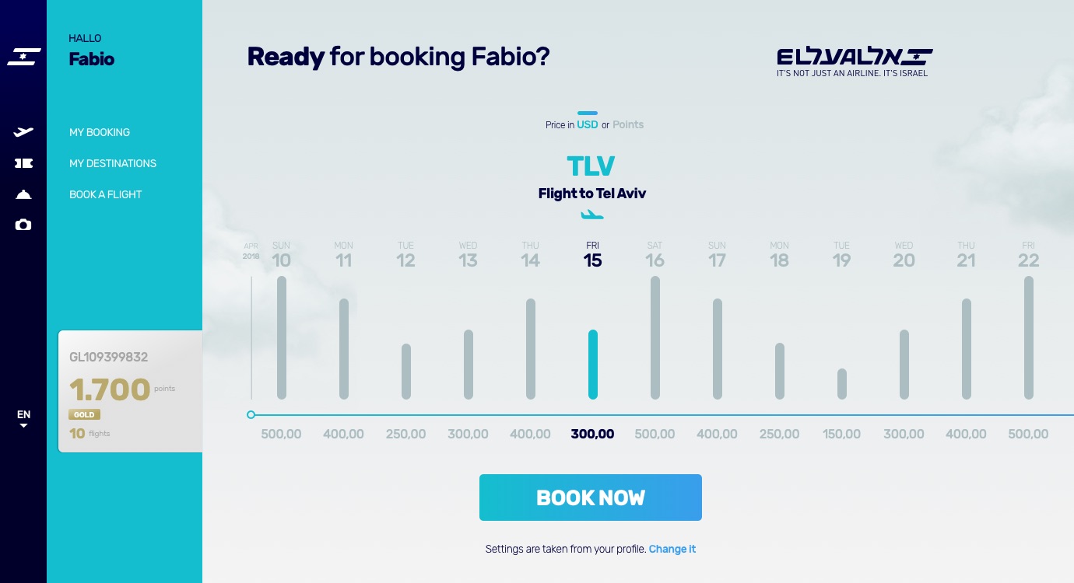Click the timeline slider start handle
Viewport: 1074px width, 583px height.
pyautogui.click(x=251, y=415)
